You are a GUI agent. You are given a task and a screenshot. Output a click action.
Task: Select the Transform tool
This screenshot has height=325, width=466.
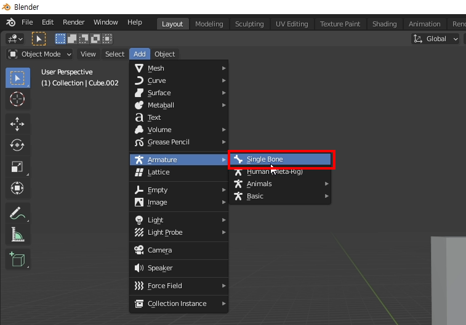click(x=17, y=188)
